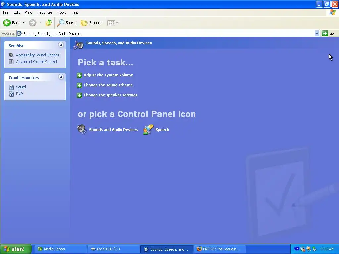Open the Speech text link
The image size is (339, 254).
[x=162, y=130]
